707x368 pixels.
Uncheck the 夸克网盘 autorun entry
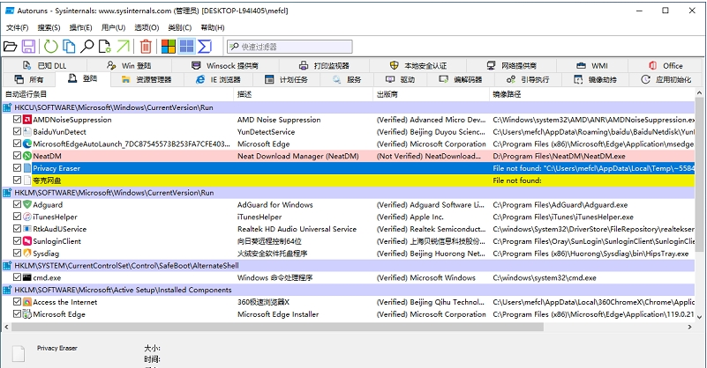[17, 180]
